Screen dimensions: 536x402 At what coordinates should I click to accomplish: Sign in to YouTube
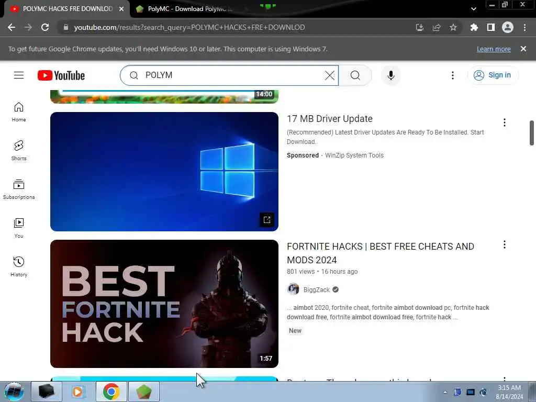coord(493,75)
